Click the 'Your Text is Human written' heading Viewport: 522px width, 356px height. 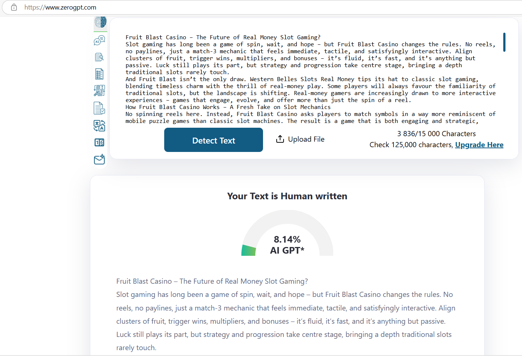click(287, 196)
